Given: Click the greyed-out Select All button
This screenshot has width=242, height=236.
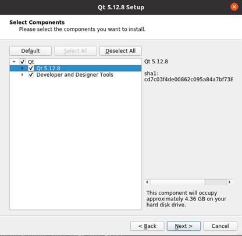Looking at the screenshot, I should 76,51.
